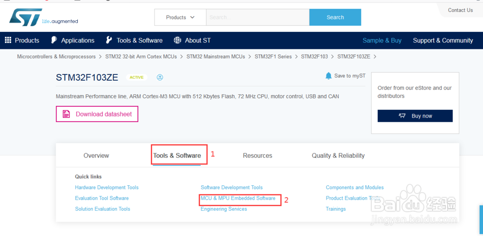483x236 pixels.
Task: Open the About ST menu
Action: [x=198, y=41]
